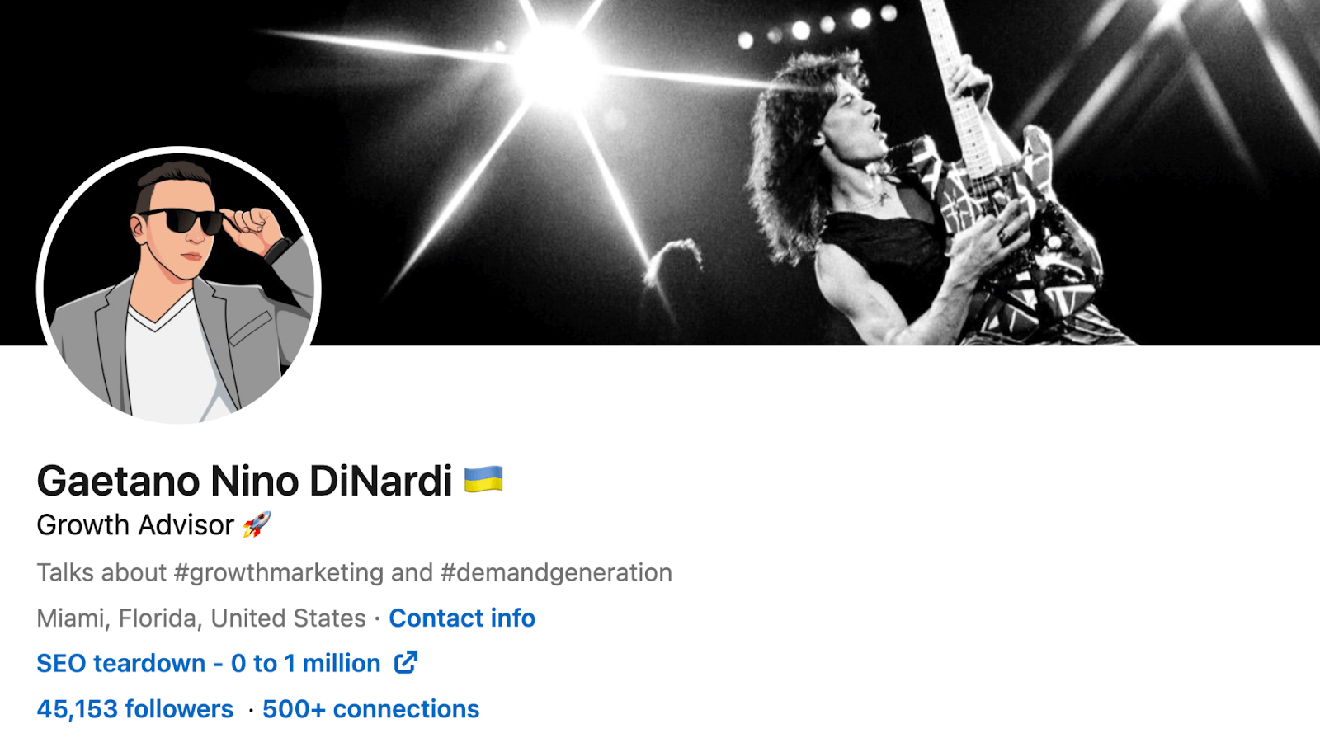Show the 500+ connections
The height and width of the screenshot is (738, 1320).
pos(370,709)
